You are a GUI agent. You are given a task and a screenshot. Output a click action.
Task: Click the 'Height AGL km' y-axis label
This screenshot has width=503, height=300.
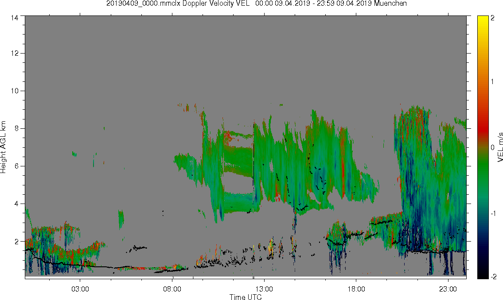click(x=3, y=147)
